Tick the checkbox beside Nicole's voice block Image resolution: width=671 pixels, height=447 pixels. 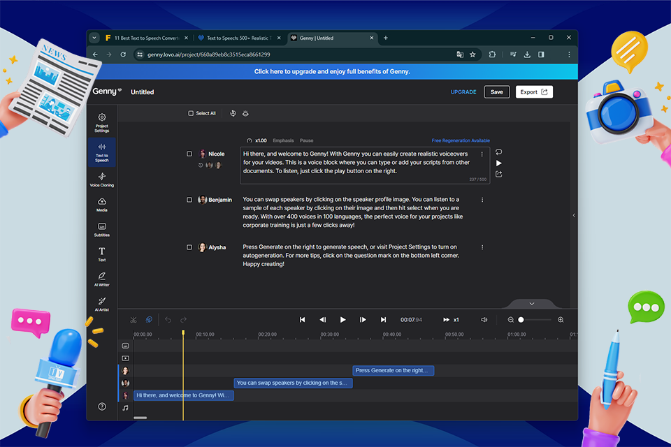click(189, 154)
